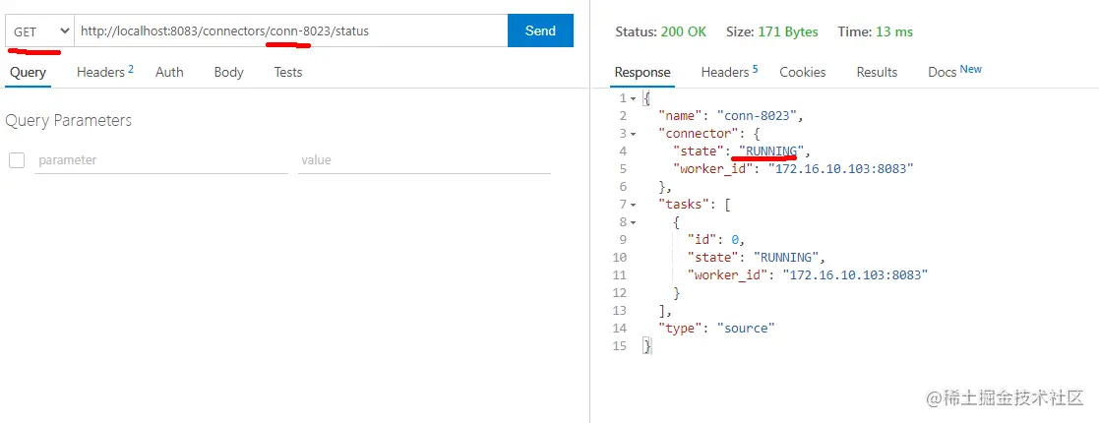Enable the query parameter checkbox
This screenshot has height=423, width=1099.
pos(17,159)
